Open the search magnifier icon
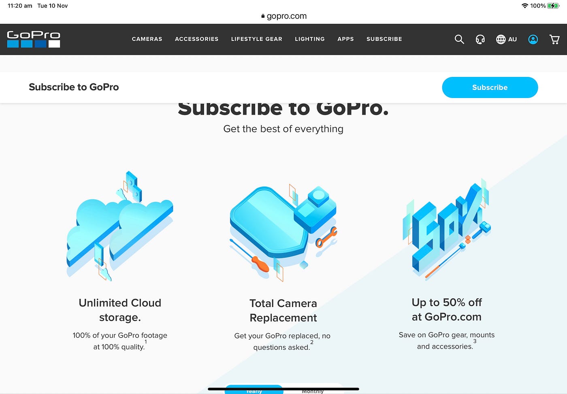The height and width of the screenshot is (394, 567). point(459,39)
